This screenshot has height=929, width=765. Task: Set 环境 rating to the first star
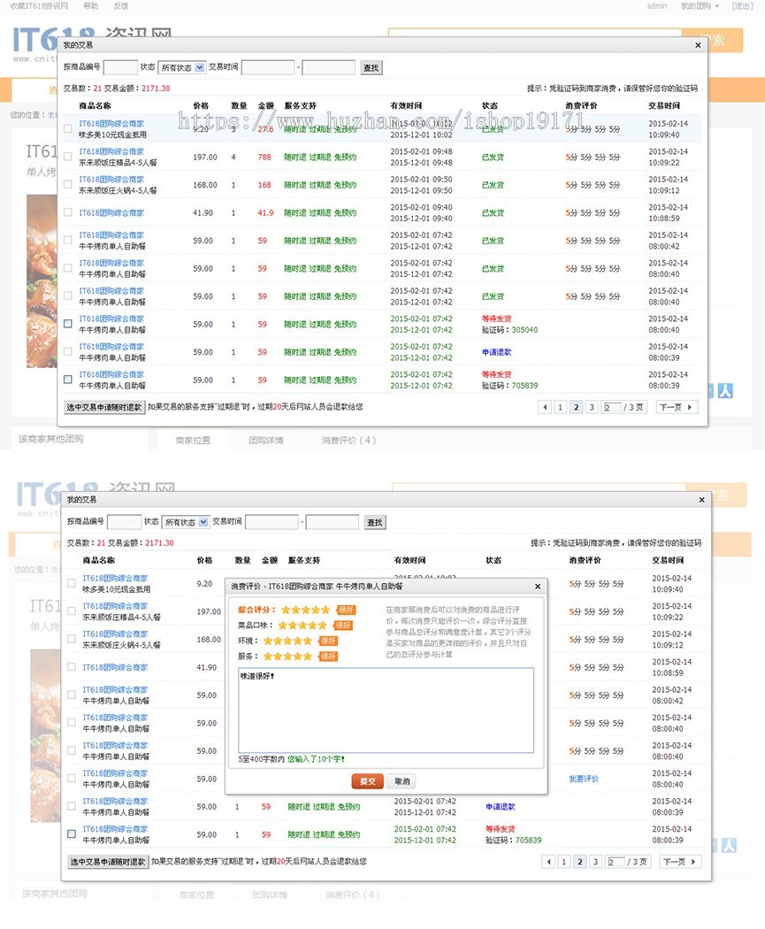click(x=268, y=641)
